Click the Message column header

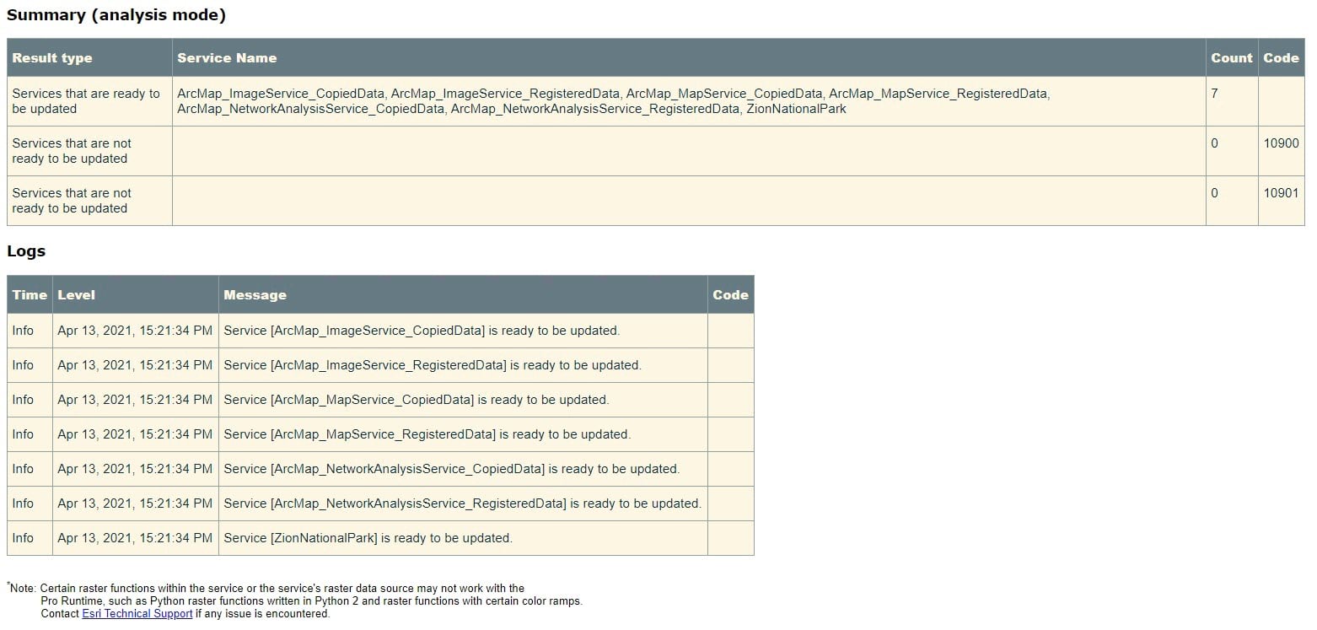click(255, 294)
